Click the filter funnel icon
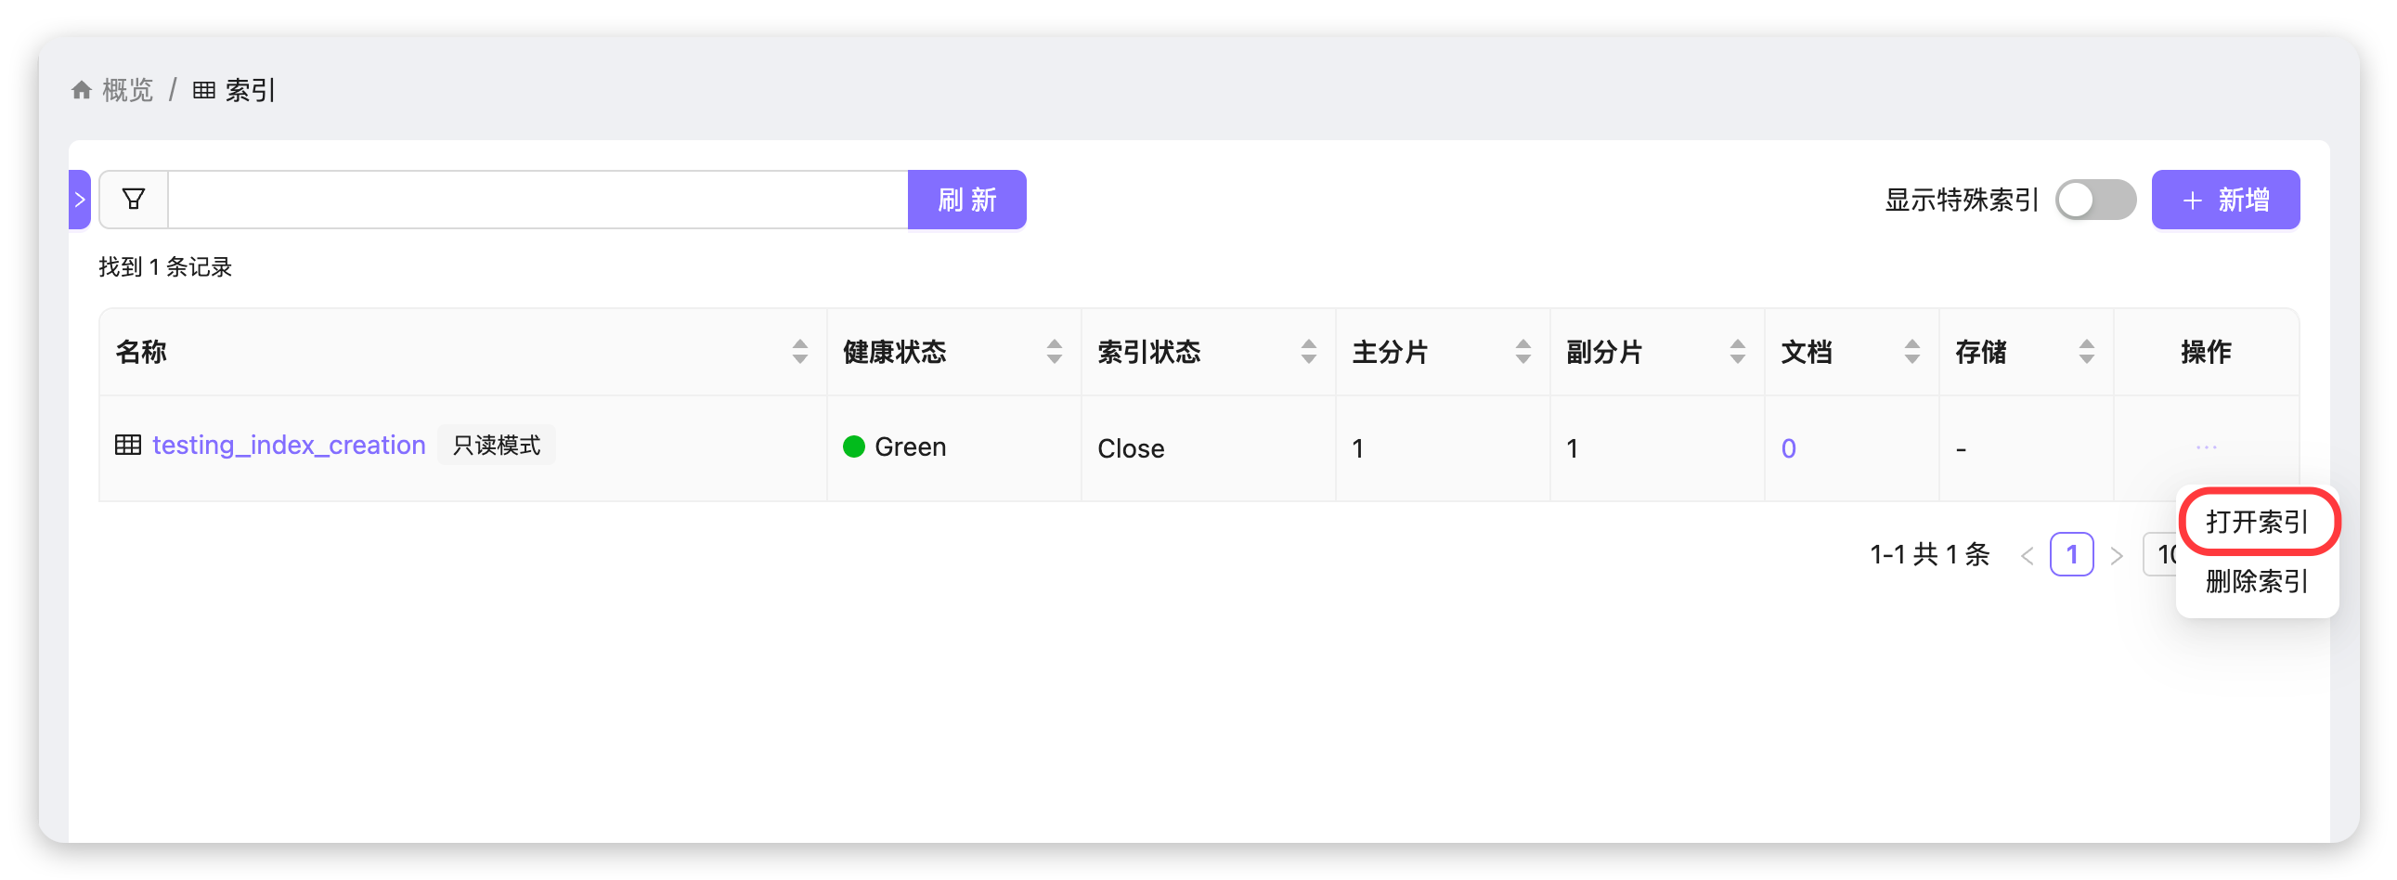The width and height of the screenshot is (2397, 880). point(133,199)
